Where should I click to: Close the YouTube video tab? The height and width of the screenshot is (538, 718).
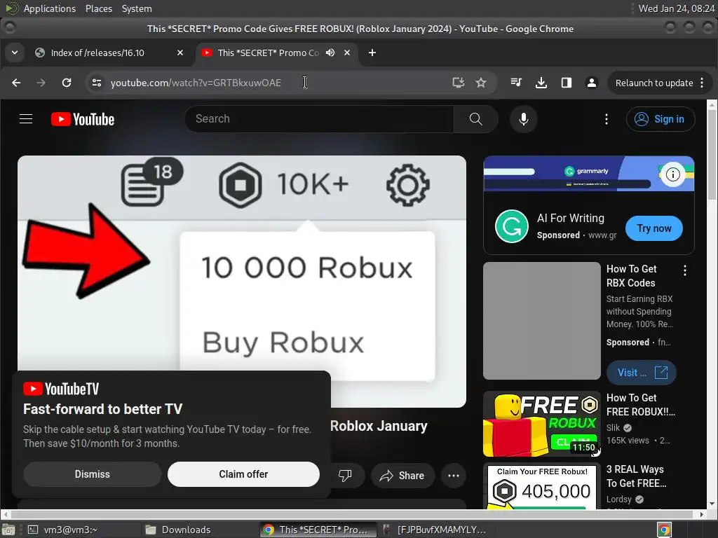[347, 53]
